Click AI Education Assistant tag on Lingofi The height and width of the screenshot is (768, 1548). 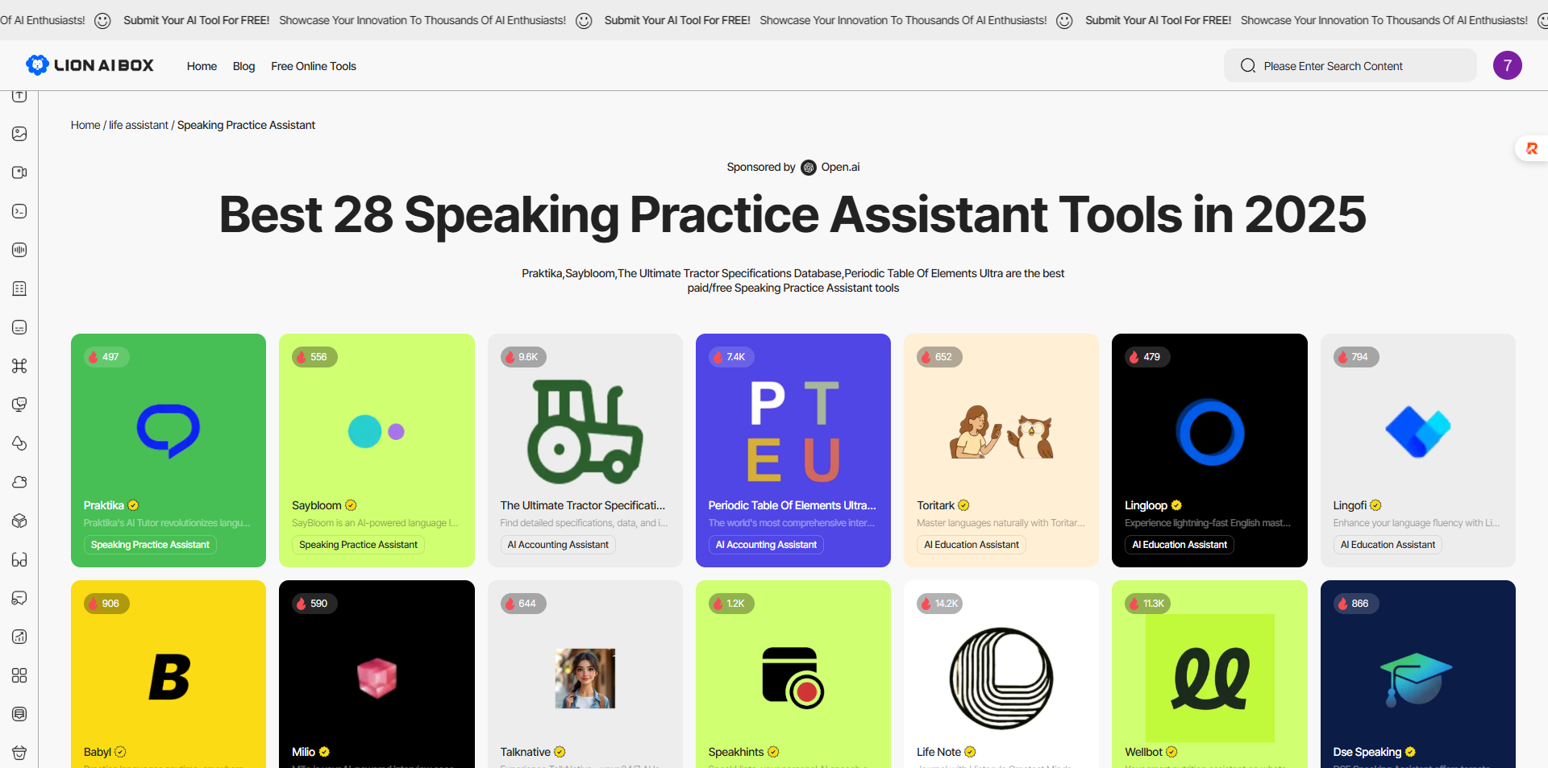point(1388,545)
